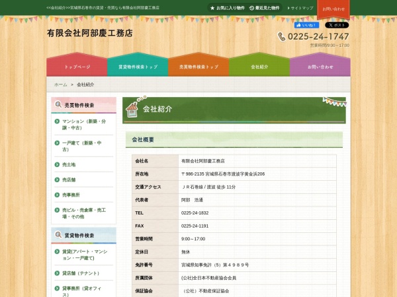Click arrow bullet beside 賃貸(アパート・マンション)
This screenshot has height=297, width=397.
(57, 251)
